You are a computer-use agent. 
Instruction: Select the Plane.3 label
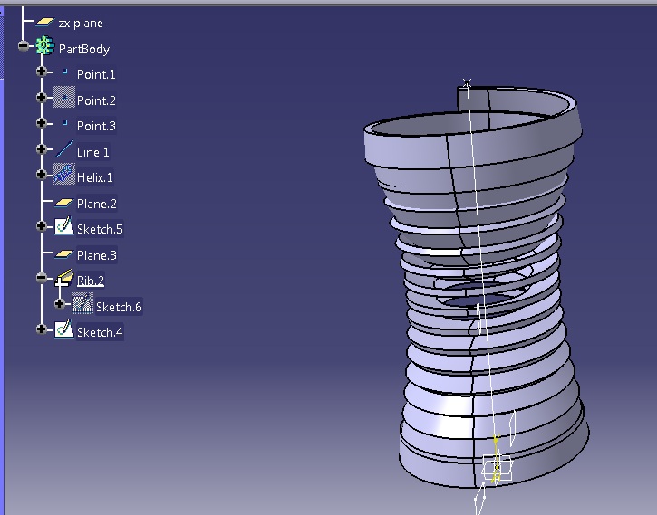[96, 255]
